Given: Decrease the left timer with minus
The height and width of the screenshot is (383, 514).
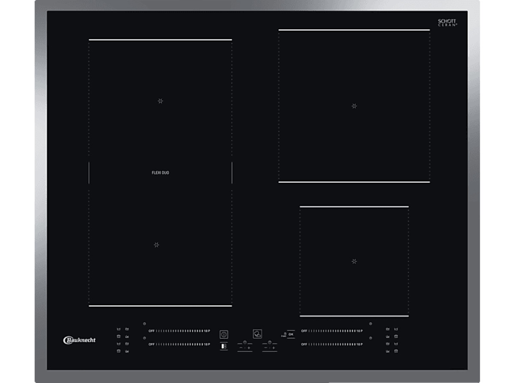Looking at the screenshot, I should click(x=241, y=348).
